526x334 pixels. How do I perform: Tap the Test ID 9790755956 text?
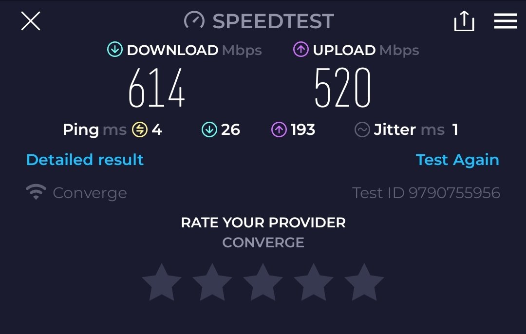point(426,193)
